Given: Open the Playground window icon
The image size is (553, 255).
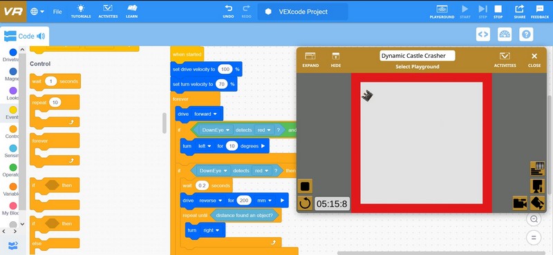Looking at the screenshot, I should (x=442, y=9).
